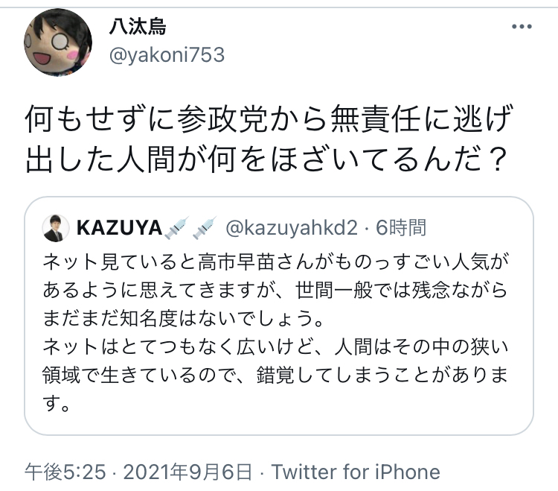This screenshot has width=558, height=491.
Task: Click quoted line starting 領域で生きているので
Action: click(275, 375)
